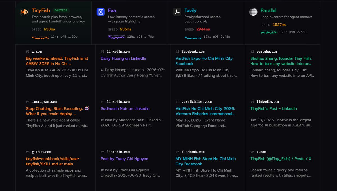Open 'Daisy Hoang on LinkedIn' result
This screenshot has height=191, width=337.
[123, 58]
